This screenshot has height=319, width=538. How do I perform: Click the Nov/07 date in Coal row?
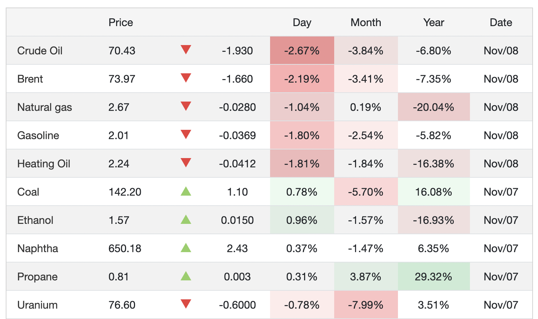click(x=501, y=192)
